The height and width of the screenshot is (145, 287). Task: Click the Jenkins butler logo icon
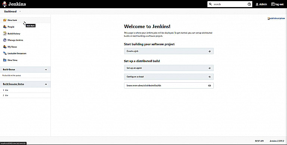[x=4, y=4]
